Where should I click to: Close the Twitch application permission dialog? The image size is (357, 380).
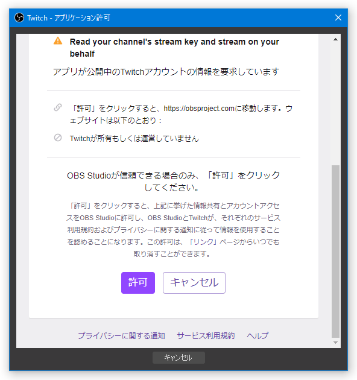[x=338, y=17]
